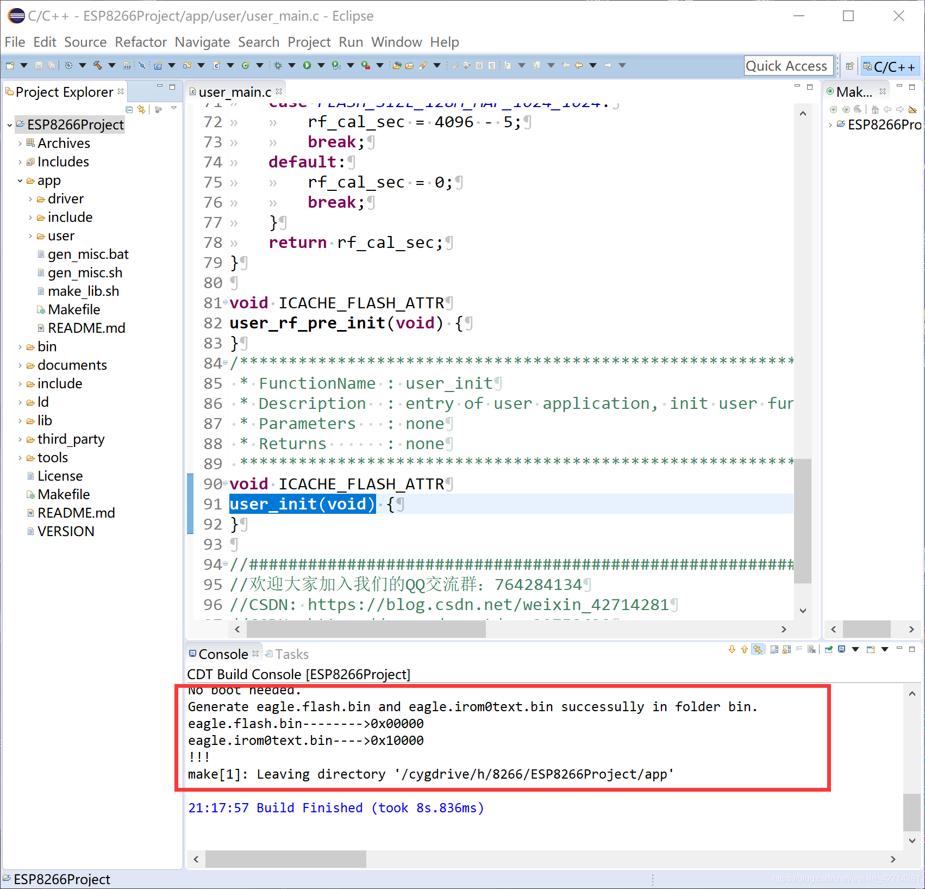
Task: Open Project Explorer View Menu triangle
Action: coord(174,109)
